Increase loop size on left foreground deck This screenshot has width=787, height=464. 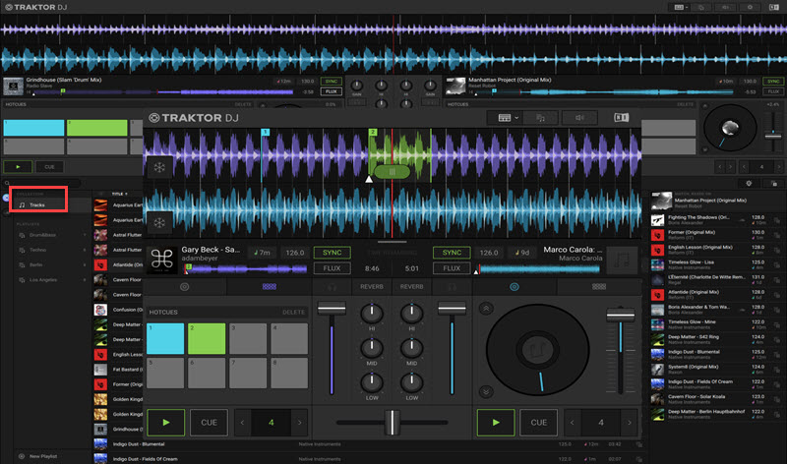click(x=300, y=423)
